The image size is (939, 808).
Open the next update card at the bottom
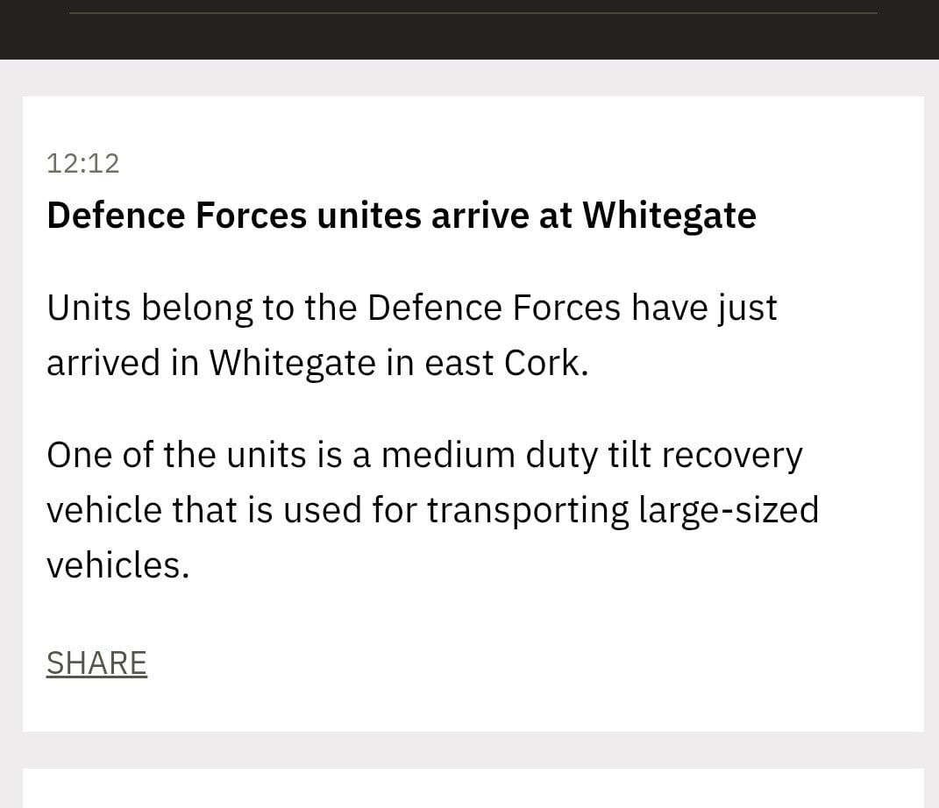(x=473, y=788)
